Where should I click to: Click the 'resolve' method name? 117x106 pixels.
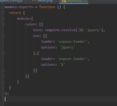click(68, 30)
